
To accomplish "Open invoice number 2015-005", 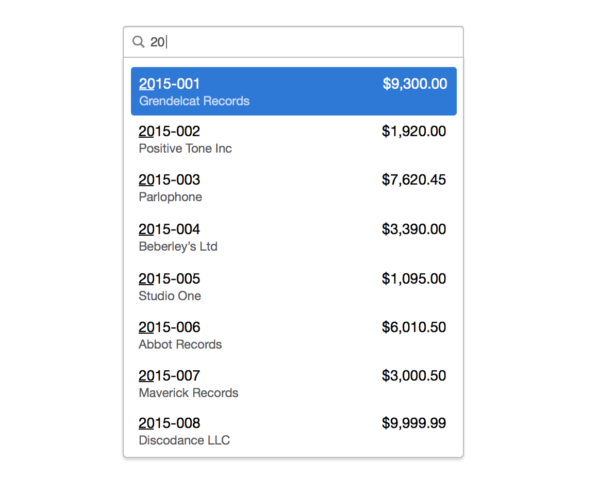I will 170,278.
